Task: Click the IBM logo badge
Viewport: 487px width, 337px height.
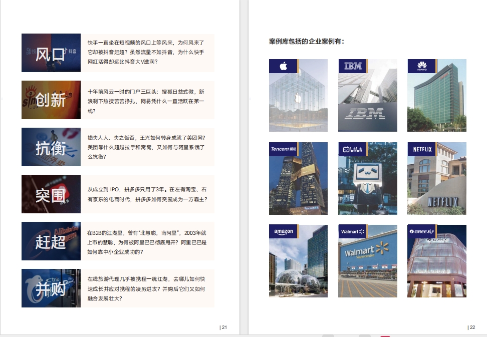Action: 353,66
